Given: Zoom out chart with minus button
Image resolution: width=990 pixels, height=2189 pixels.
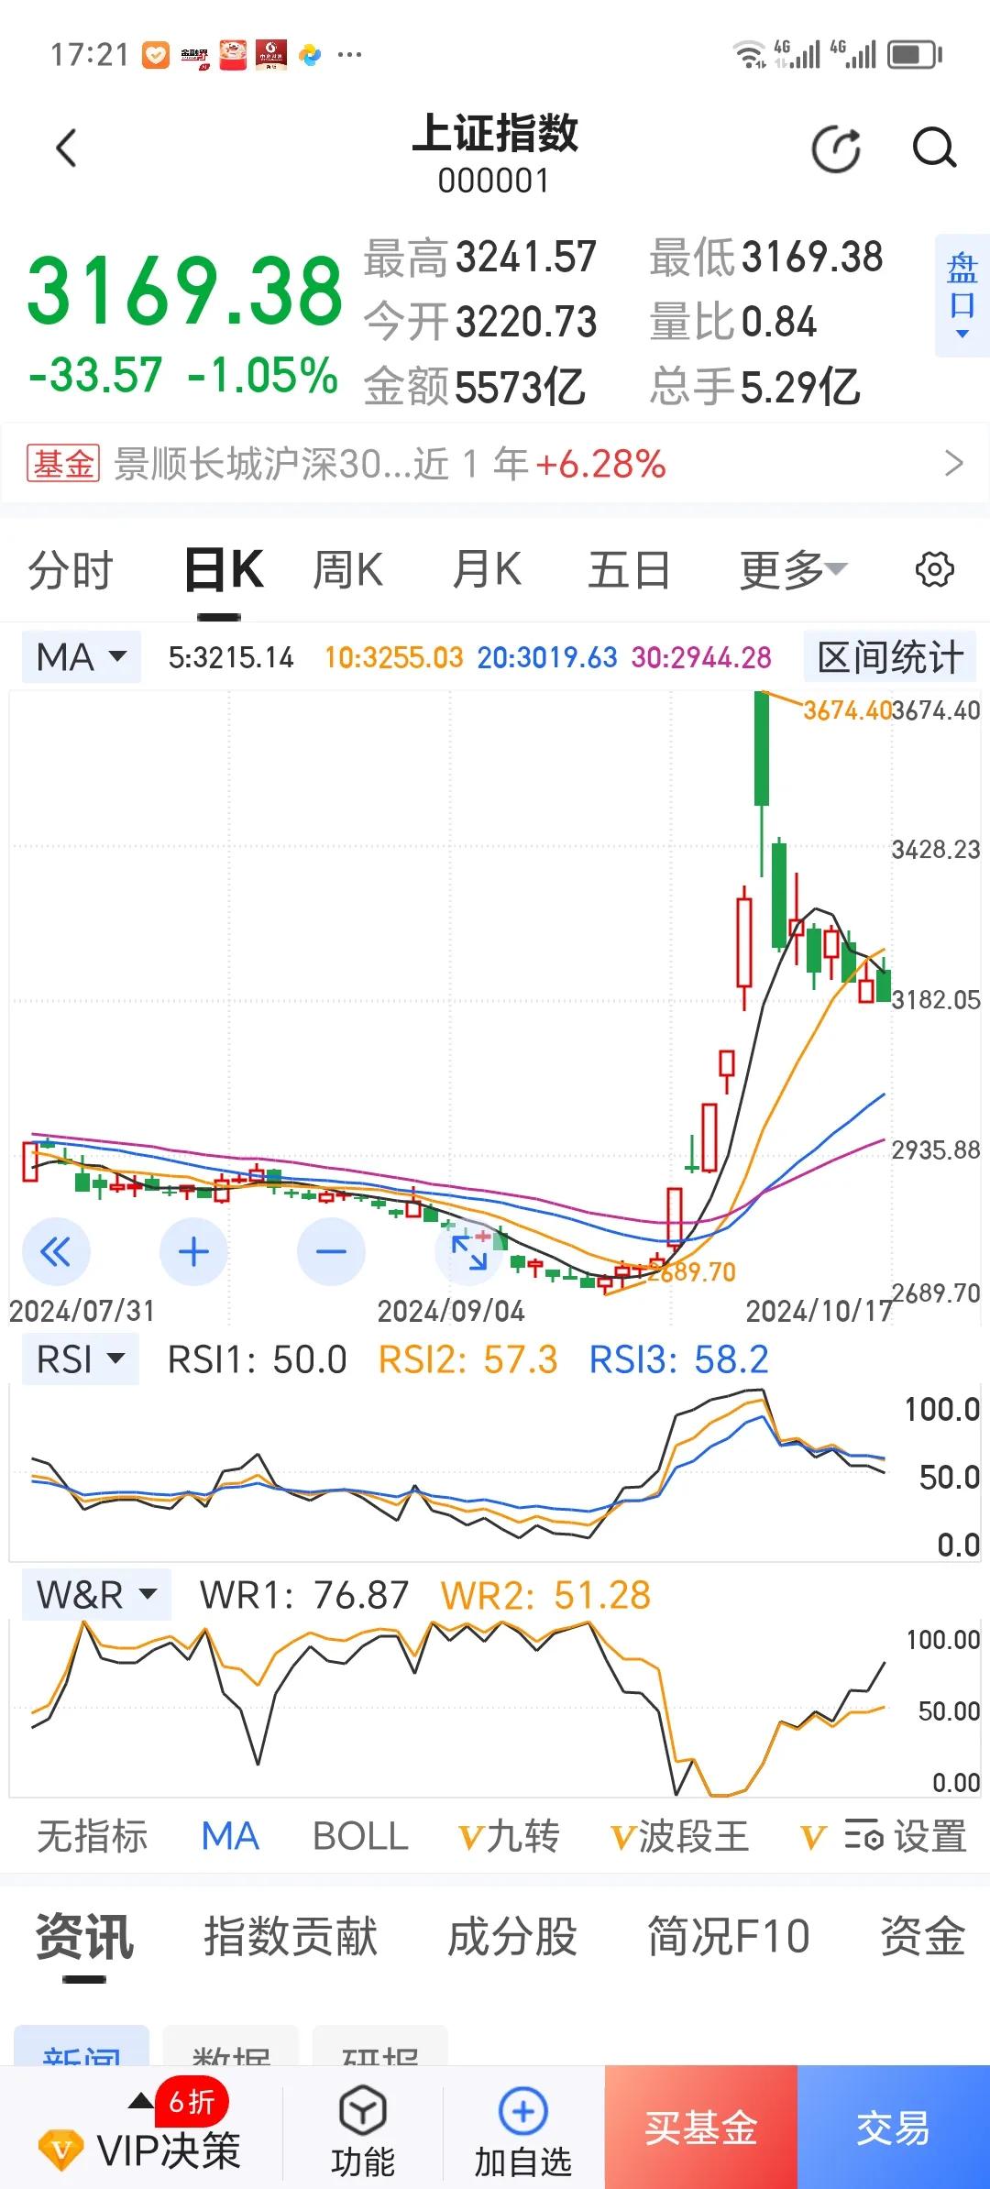Looking at the screenshot, I should click(331, 1251).
